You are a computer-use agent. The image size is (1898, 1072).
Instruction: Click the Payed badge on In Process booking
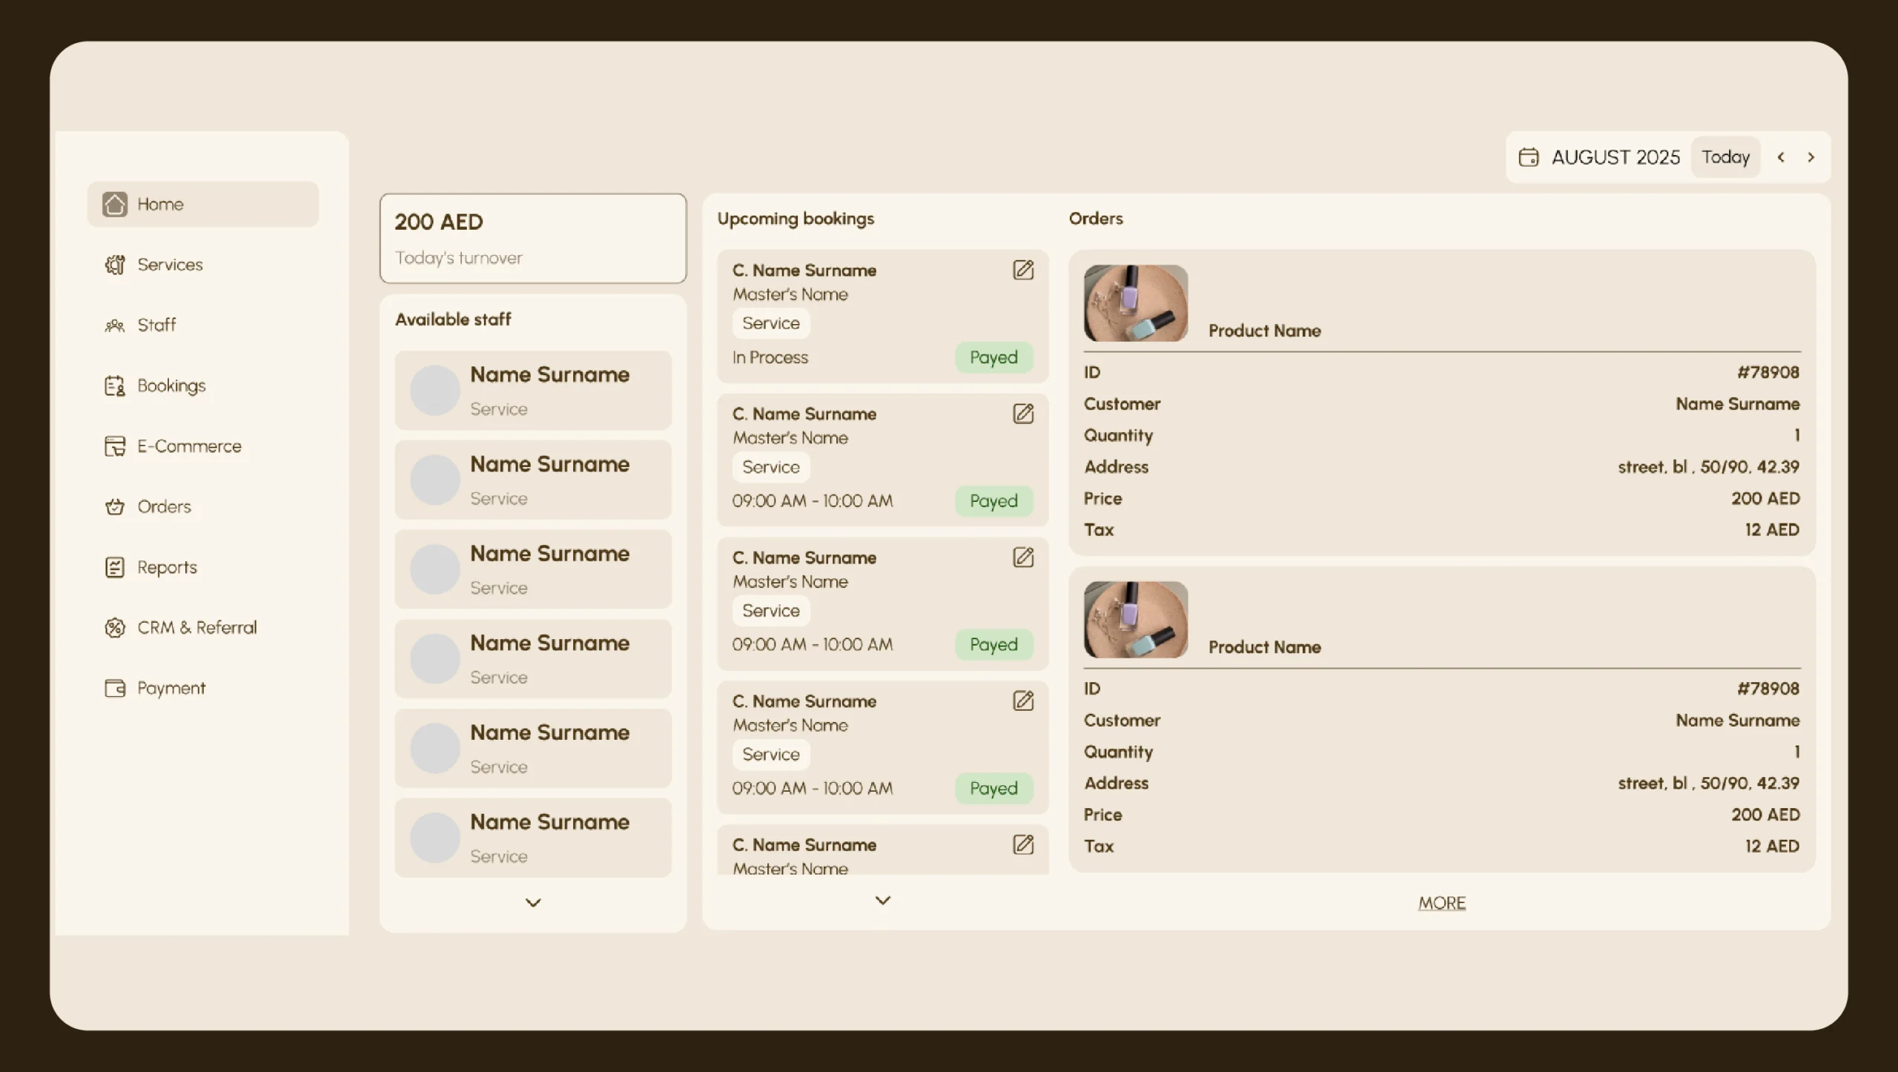(993, 357)
